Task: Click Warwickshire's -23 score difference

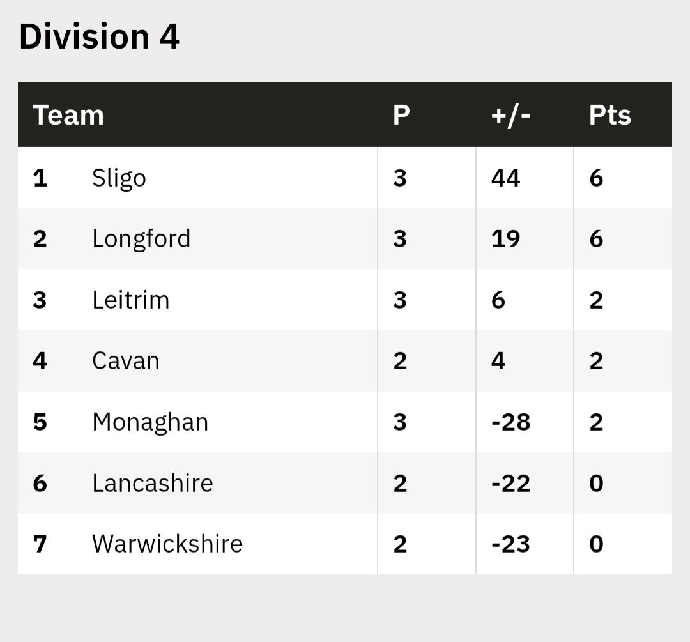Action: point(510,544)
